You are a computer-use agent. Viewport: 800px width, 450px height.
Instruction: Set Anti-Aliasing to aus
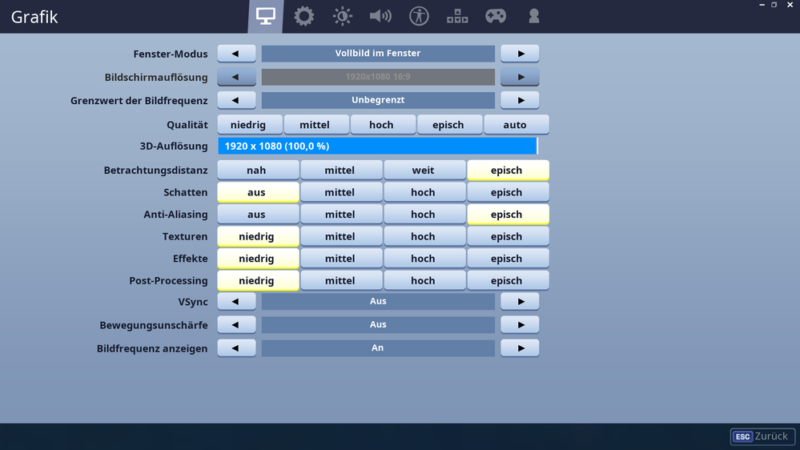click(x=256, y=215)
